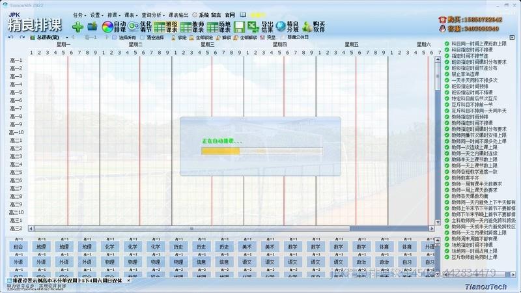Open the 设置 dropdown menu
521x293 pixels.
click(96, 15)
